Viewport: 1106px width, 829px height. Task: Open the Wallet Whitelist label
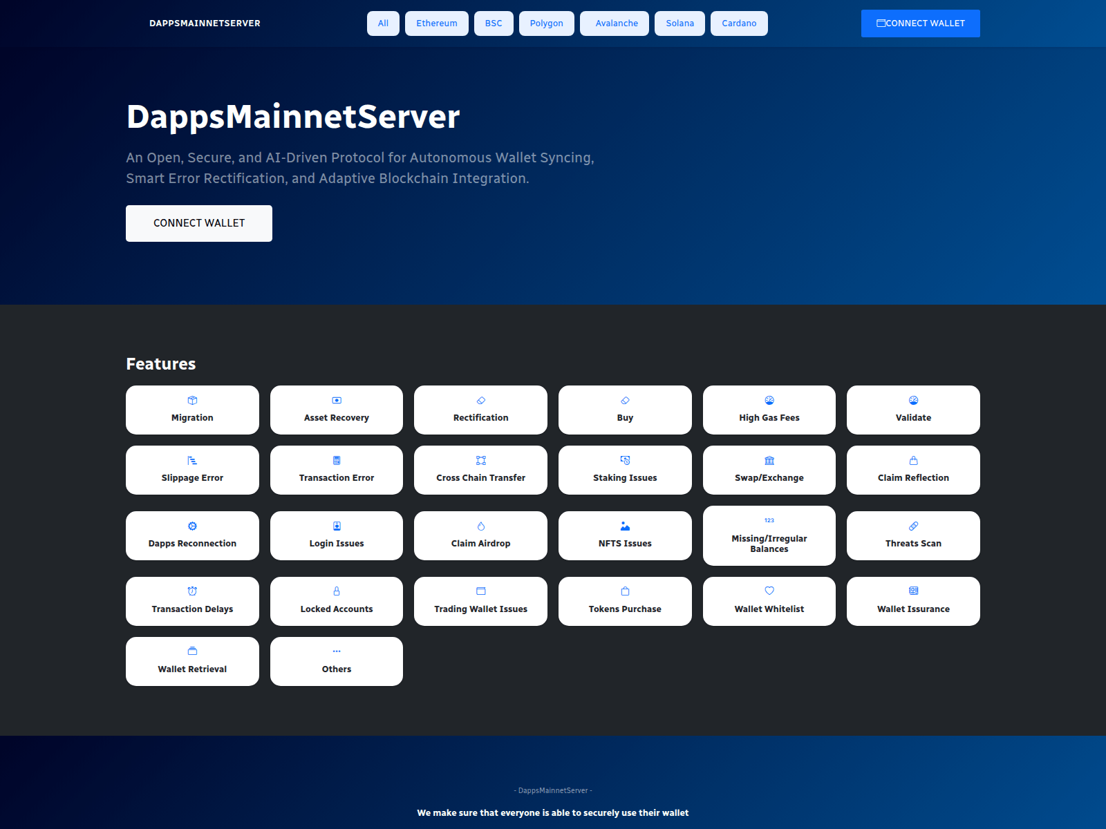pyautogui.click(x=769, y=609)
